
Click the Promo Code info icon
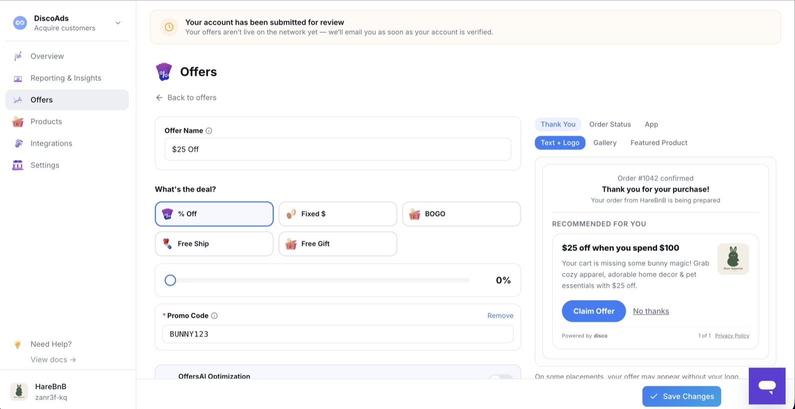click(x=214, y=316)
